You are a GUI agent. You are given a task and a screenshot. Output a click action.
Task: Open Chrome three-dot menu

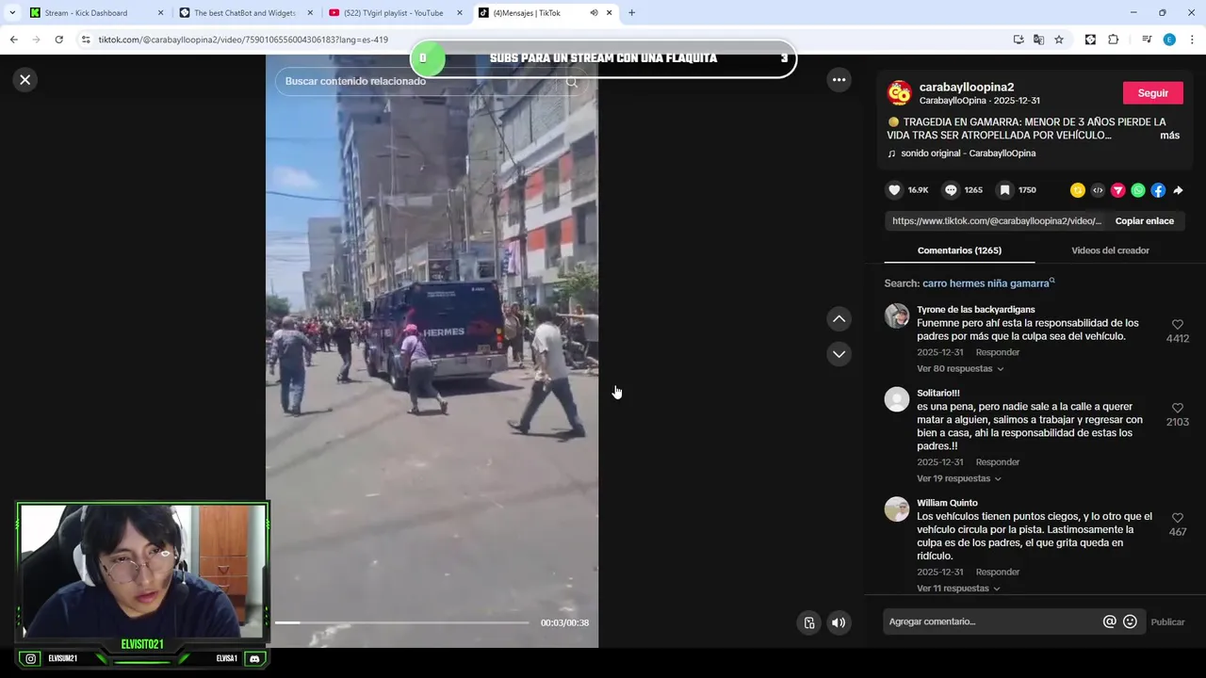[1192, 40]
